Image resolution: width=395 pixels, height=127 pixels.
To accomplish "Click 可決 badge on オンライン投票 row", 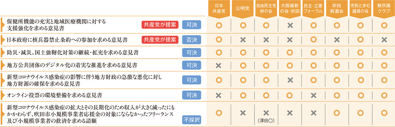I will pyautogui.click(x=191, y=95).
